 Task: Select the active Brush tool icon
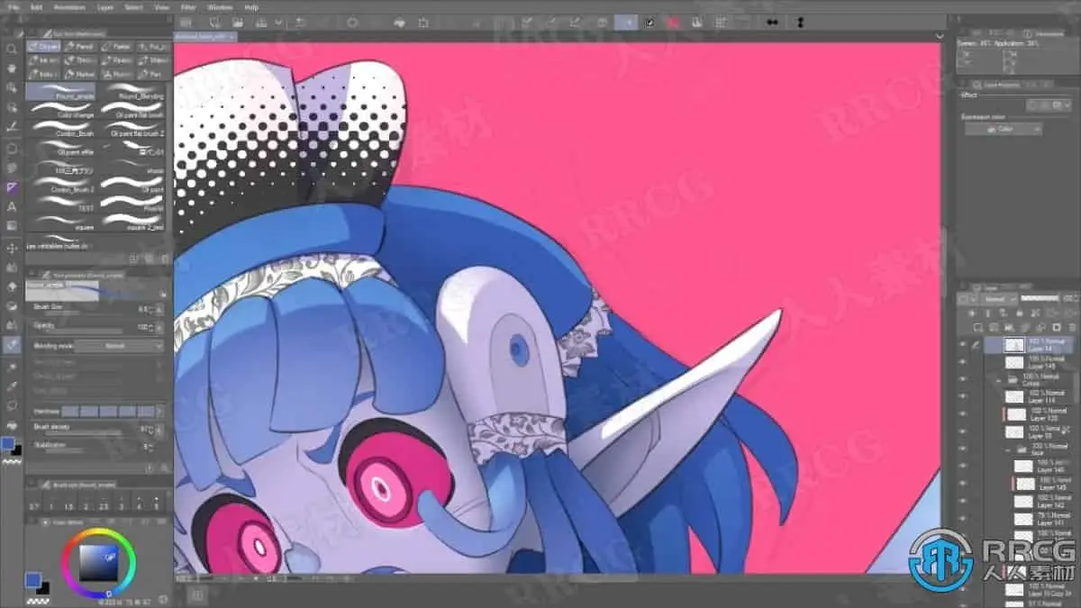pyautogui.click(x=12, y=345)
